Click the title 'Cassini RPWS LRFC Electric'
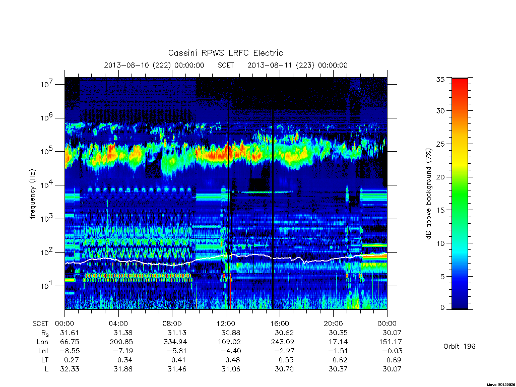Viewport: 516px width, 387px height. coord(225,53)
